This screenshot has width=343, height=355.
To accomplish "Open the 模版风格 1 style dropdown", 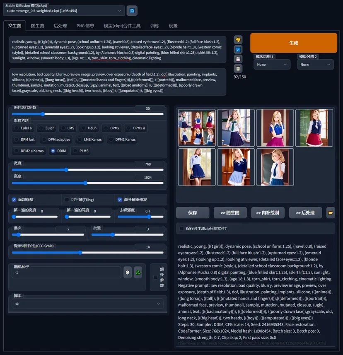I will point(272,65).
